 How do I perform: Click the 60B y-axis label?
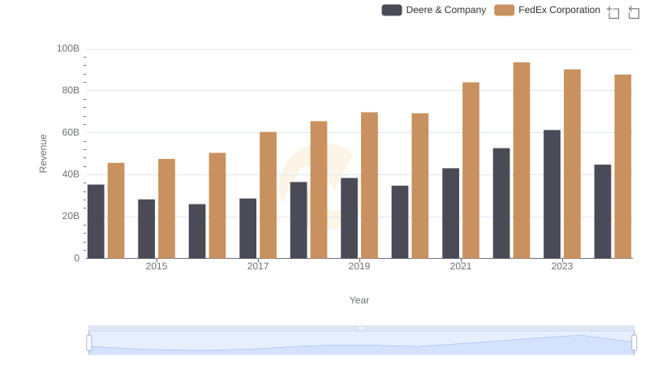tap(71, 132)
